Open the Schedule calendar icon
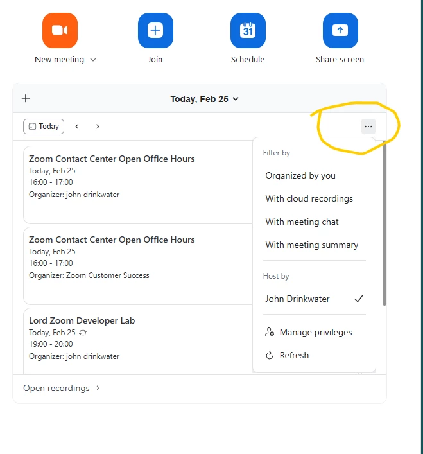This screenshot has width=423, height=454. [248, 30]
